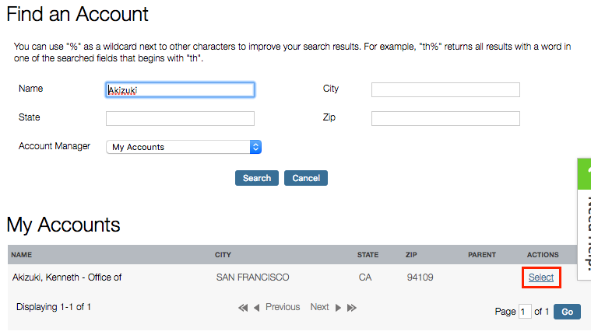Viewport: 591px width, 335px height.
Task: Click the first page double-arrow icon
Action: (x=243, y=308)
